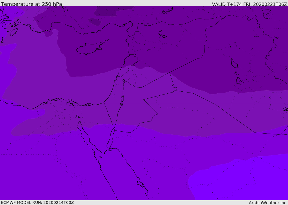Click the island of Cyprus on map
The image size is (288, 205).
(92, 48)
